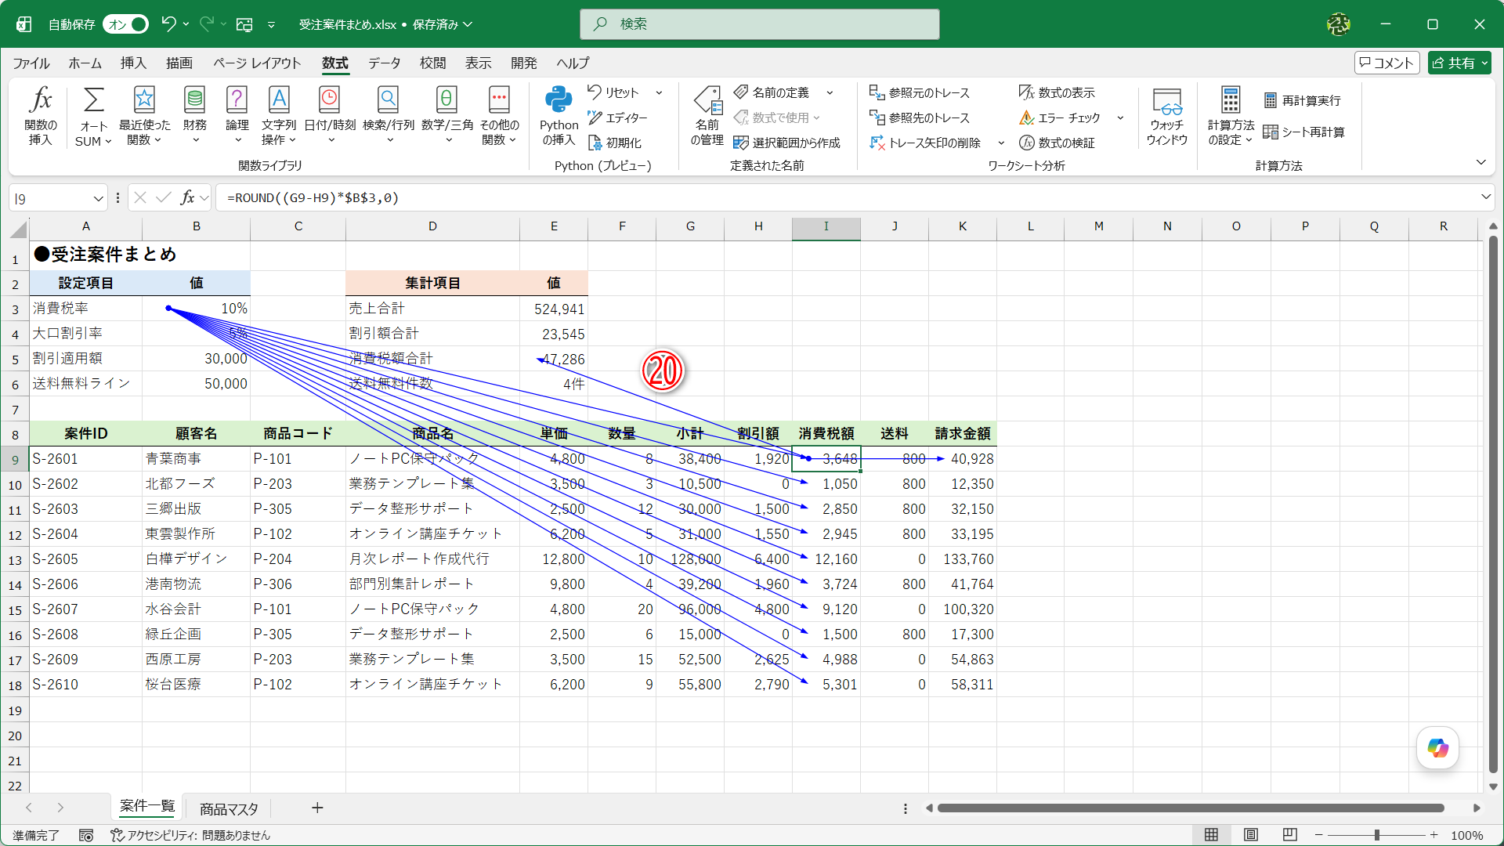Select column I header
This screenshot has width=1504, height=846.
pyautogui.click(x=826, y=226)
